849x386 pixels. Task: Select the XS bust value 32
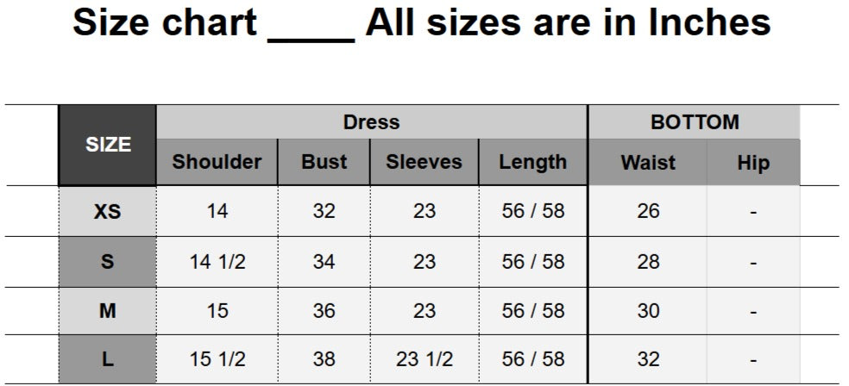pyautogui.click(x=324, y=211)
